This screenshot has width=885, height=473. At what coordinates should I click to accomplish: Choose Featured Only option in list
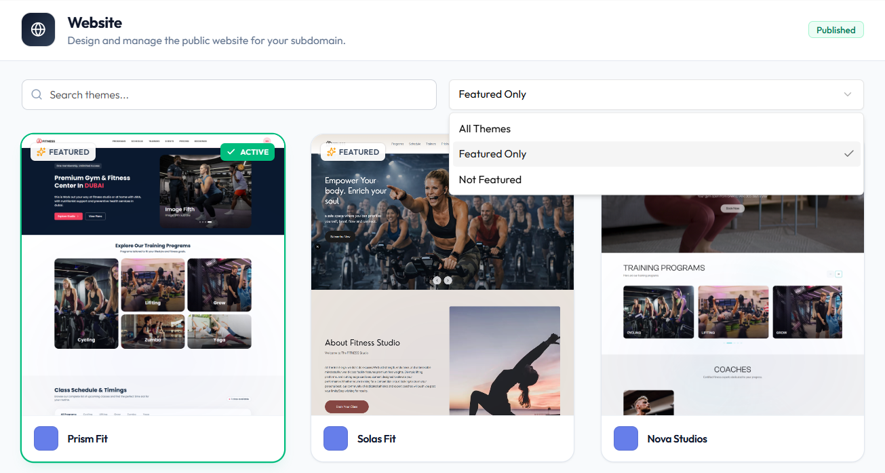[656, 154]
